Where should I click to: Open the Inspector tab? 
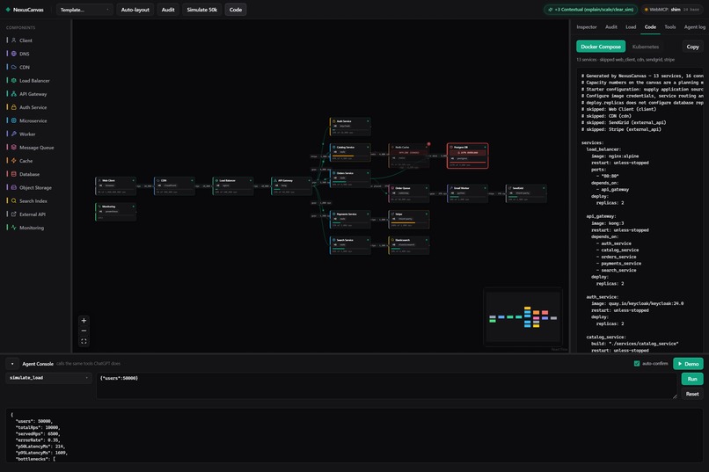pos(587,27)
